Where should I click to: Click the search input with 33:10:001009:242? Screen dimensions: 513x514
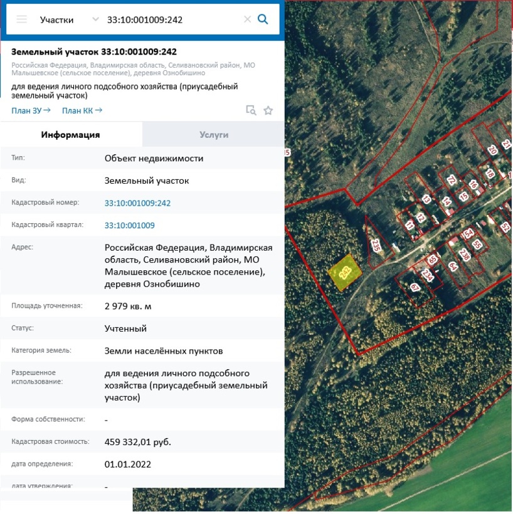pos(174,19)
